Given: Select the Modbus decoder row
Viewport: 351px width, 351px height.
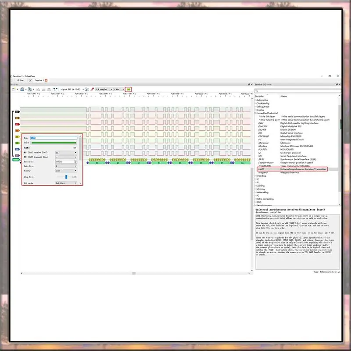Looking at the screenshot, I should point(297,146).
